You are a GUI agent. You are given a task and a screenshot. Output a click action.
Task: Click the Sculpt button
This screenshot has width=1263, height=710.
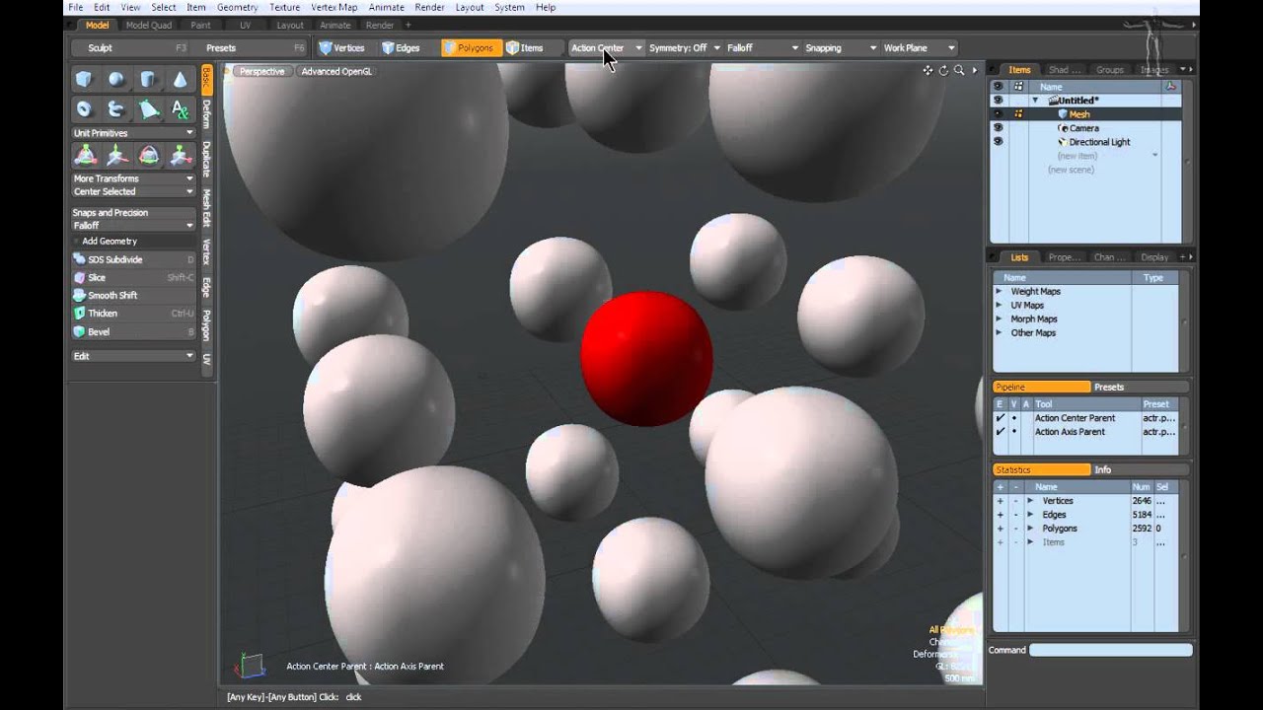click(x=132, y=47)
